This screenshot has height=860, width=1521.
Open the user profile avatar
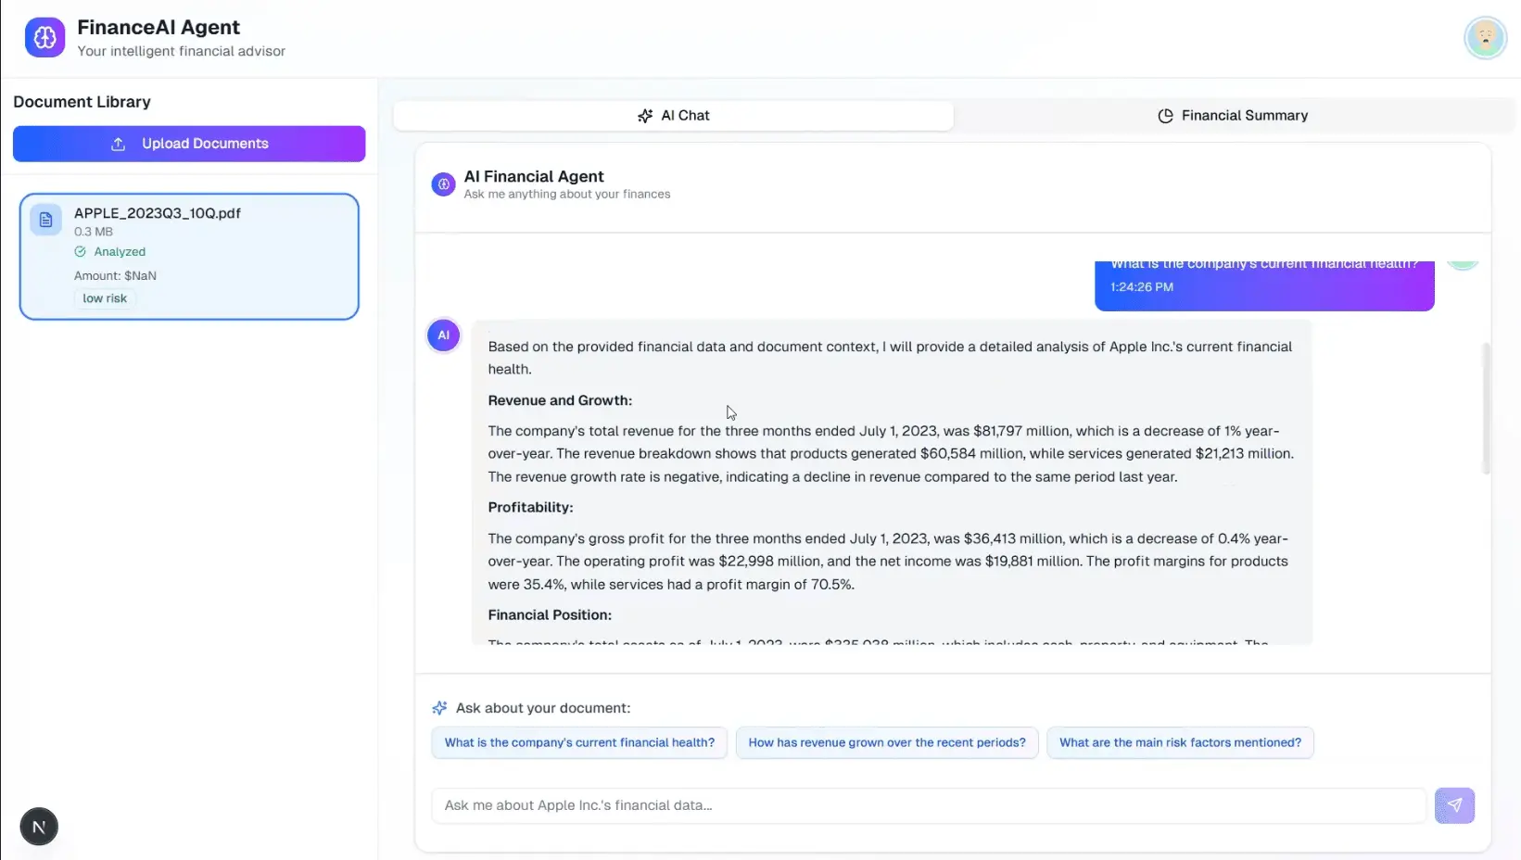pyautogui.click(x=1485, y=38)
